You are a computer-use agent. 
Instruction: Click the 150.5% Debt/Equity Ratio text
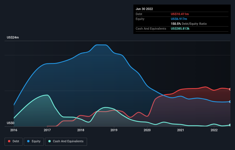point(189,24)
